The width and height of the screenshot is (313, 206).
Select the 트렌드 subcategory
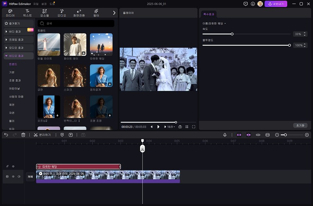pyautogui.click(x=13, y=64)
